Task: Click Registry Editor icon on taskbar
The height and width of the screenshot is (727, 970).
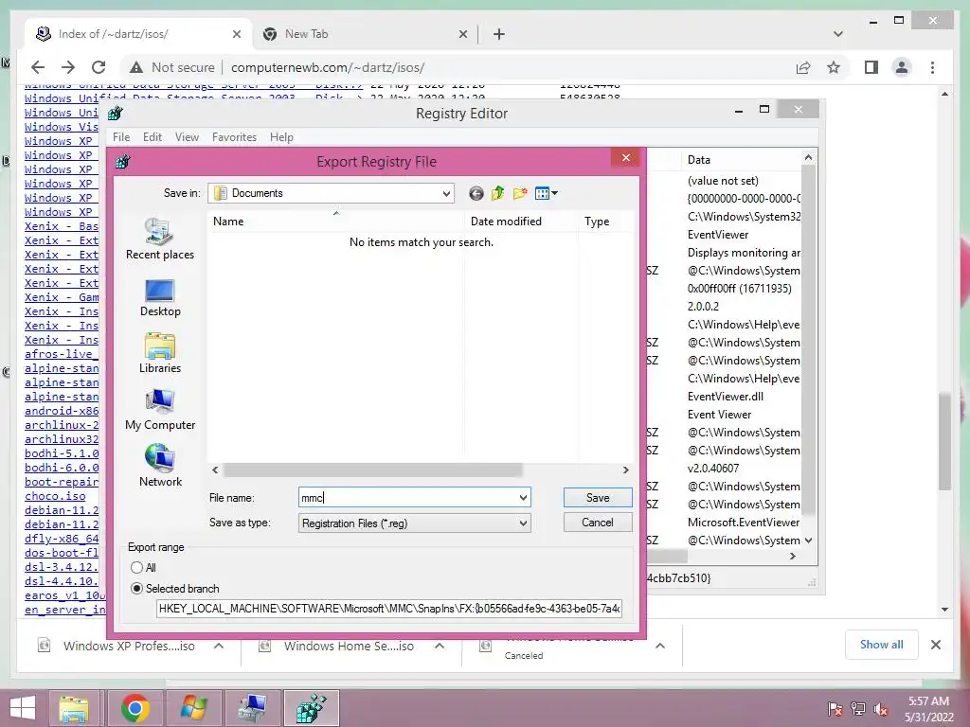Action: 311,708
